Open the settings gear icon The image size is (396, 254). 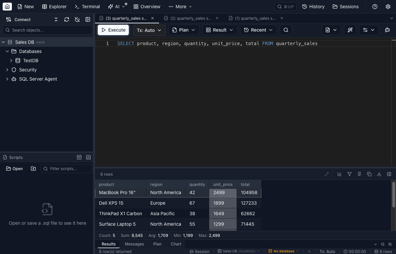coord(388,7)
